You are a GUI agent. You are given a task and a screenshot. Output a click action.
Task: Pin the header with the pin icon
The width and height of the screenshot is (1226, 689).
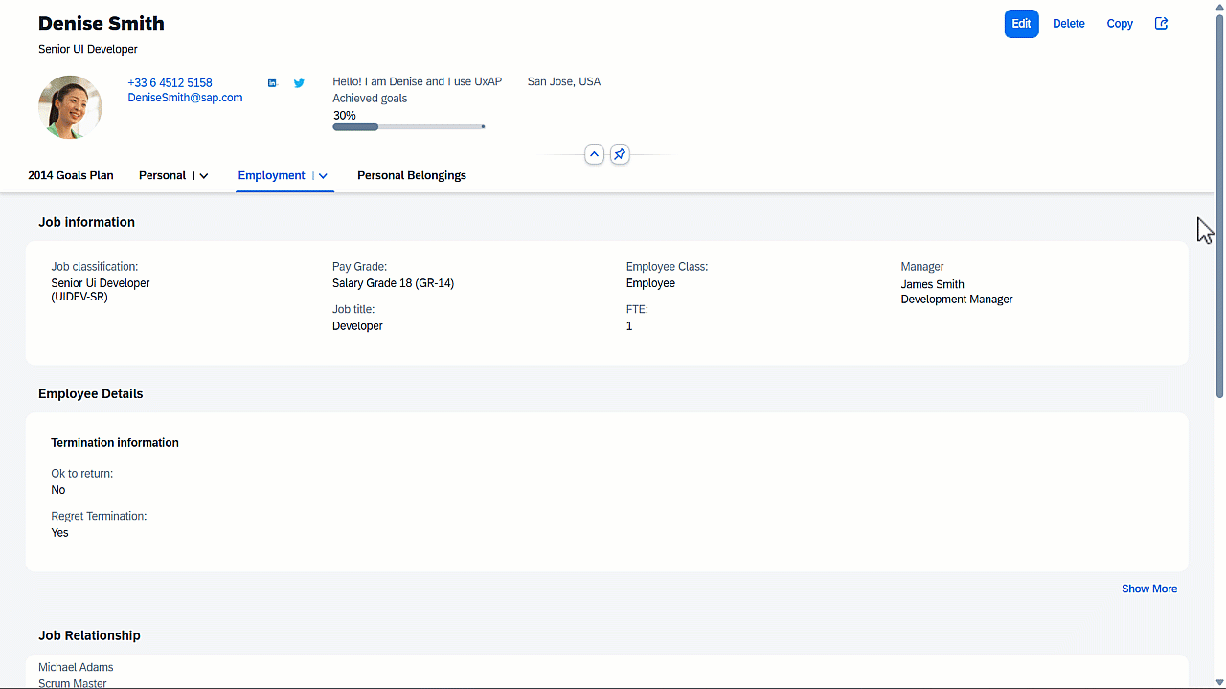620,154
